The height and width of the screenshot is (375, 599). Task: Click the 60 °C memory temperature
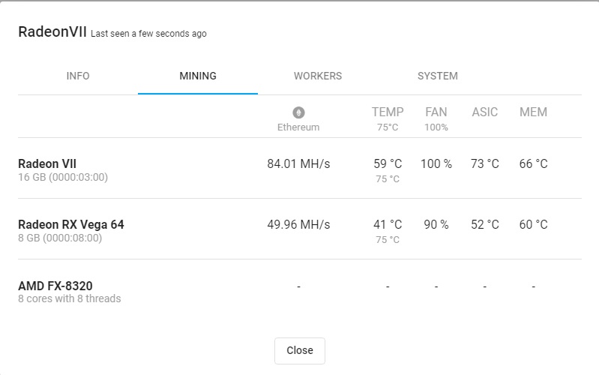pyautogui.click(x=533, y=225)
